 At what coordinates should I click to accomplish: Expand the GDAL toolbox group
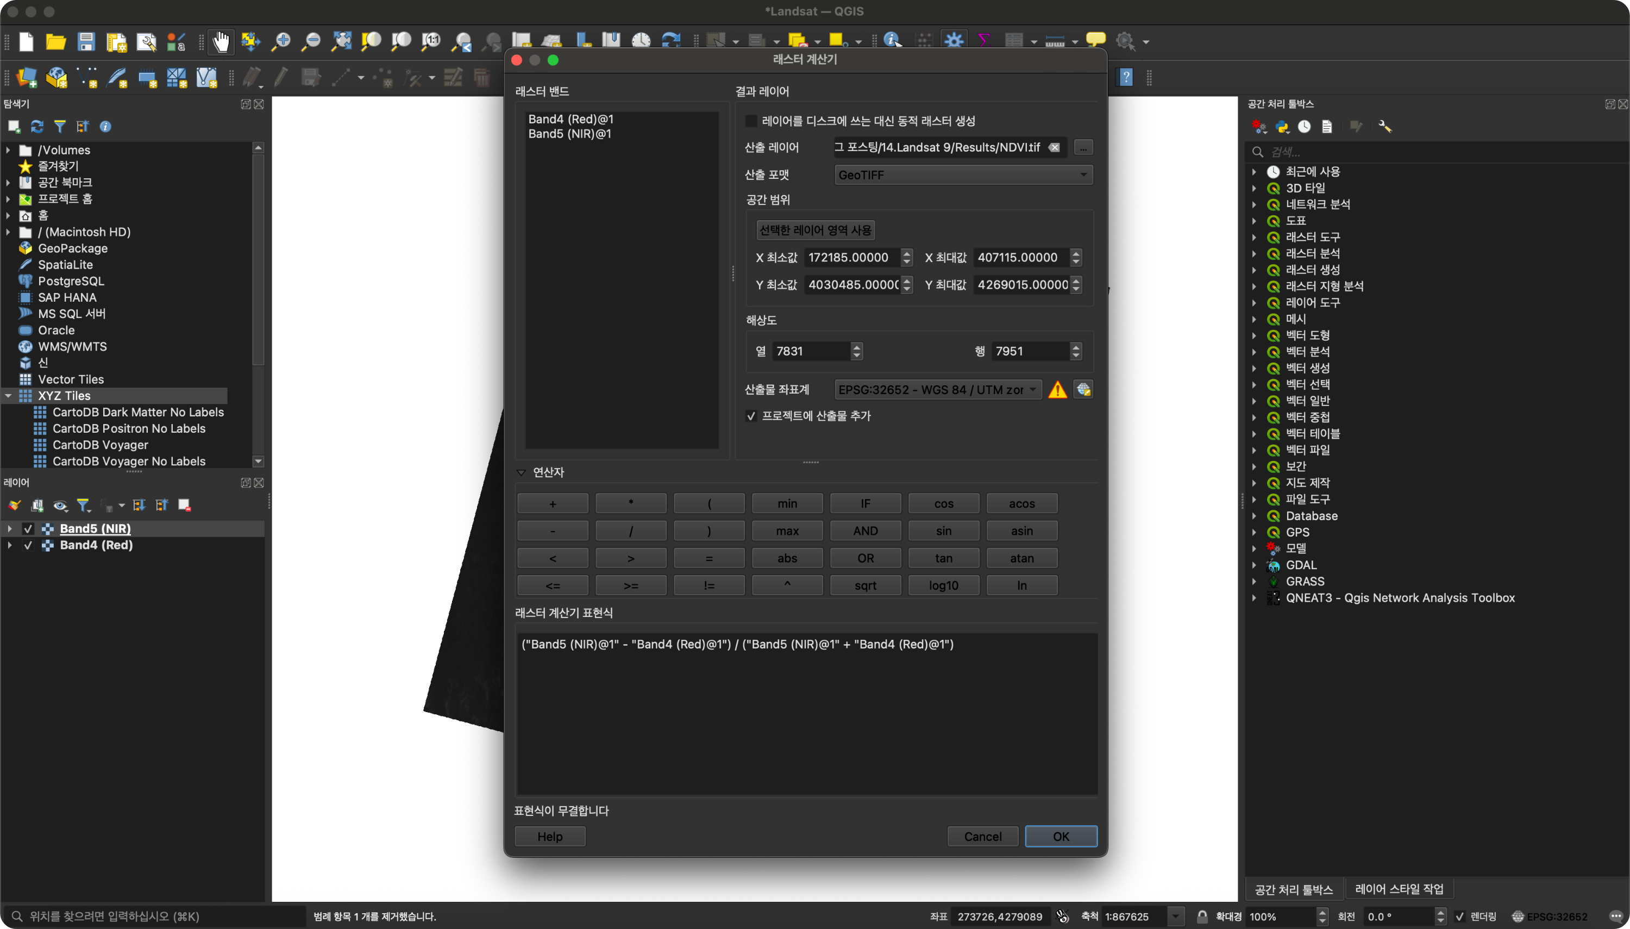[x=1254, y=565]
